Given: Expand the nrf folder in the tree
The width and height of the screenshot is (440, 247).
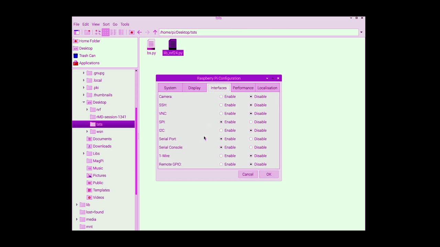Looking at the screenshot, I should [87, 110].
